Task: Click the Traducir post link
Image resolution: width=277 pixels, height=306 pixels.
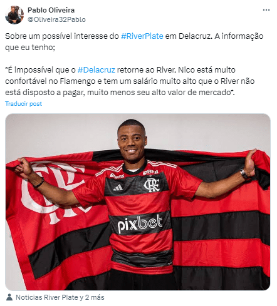Action: tap(23, 104)
